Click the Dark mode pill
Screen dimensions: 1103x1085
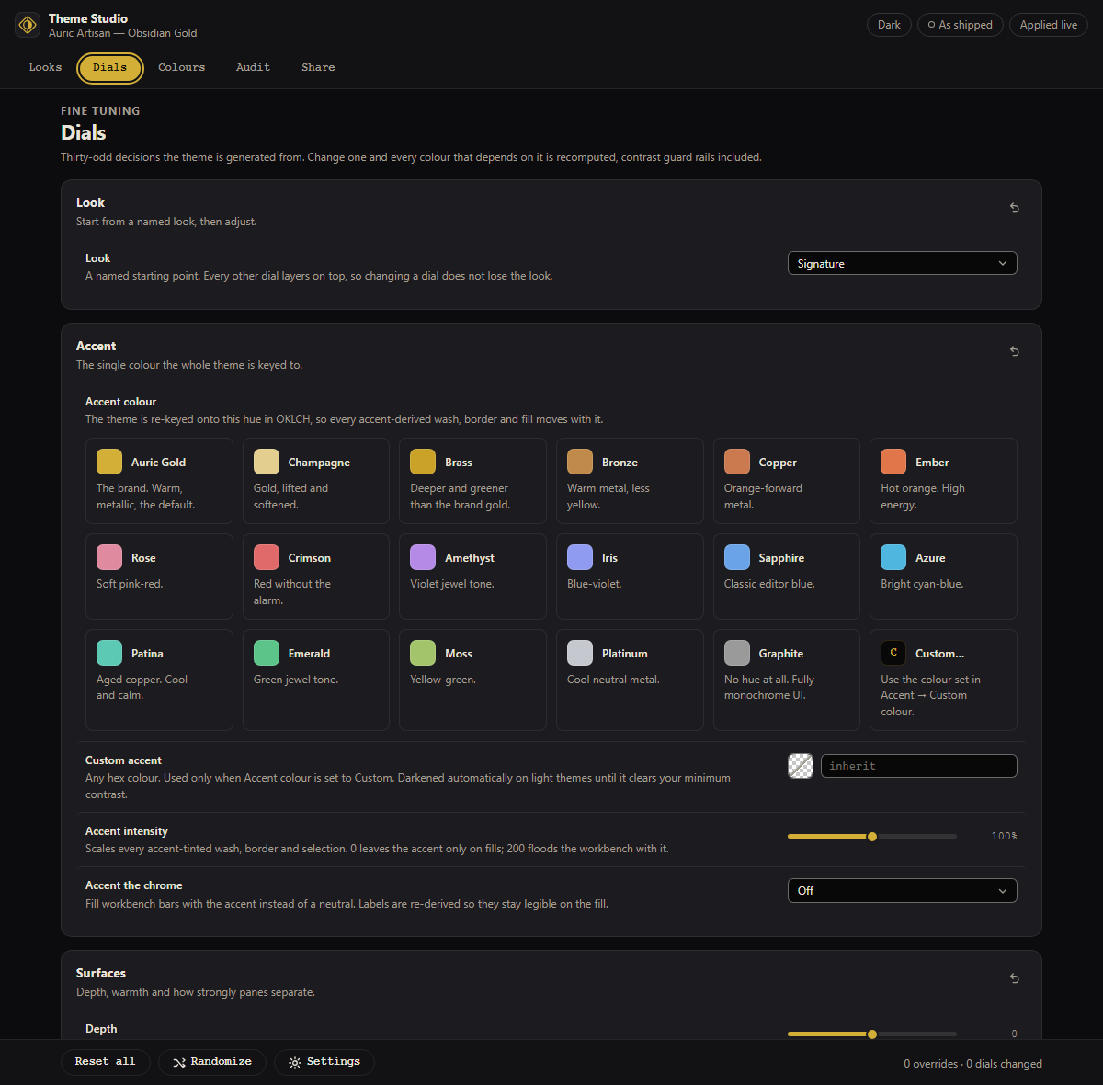(x=889, y=25)
